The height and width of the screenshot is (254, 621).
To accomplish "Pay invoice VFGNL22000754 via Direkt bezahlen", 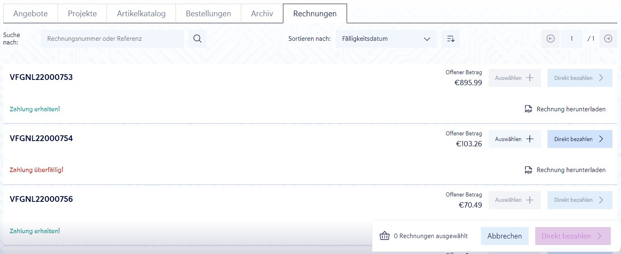I will click(x=579, y=139).
